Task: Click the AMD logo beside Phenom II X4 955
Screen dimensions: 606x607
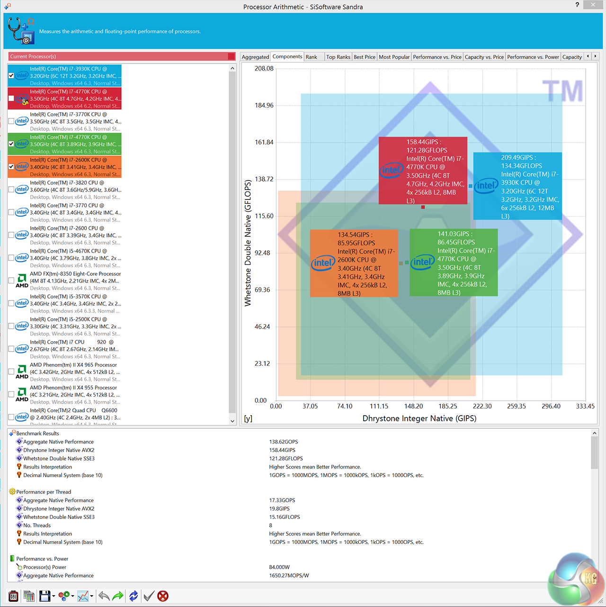Action: point(22,394)
